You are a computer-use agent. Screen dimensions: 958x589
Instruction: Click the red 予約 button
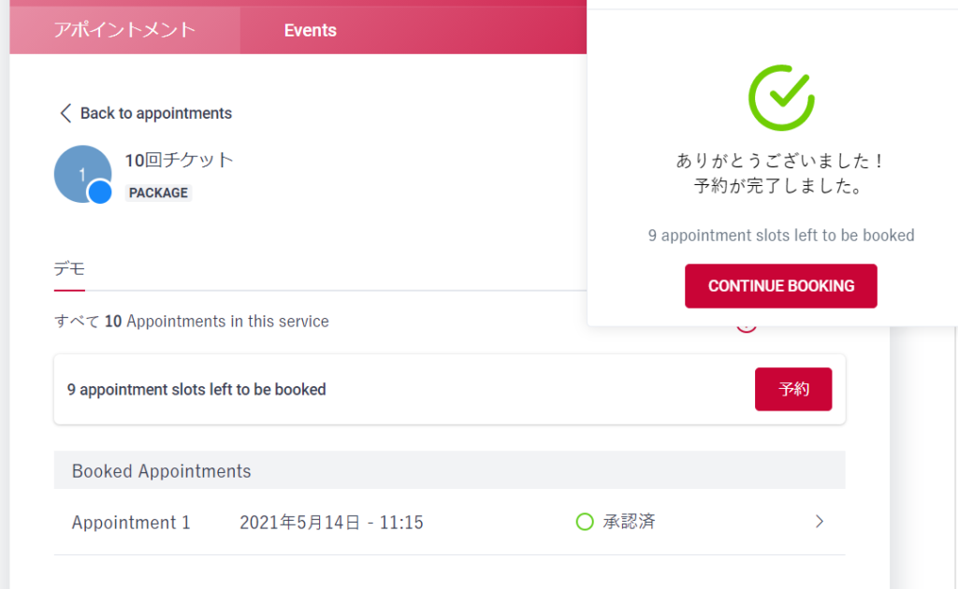(793, 389)
